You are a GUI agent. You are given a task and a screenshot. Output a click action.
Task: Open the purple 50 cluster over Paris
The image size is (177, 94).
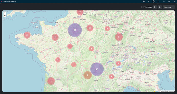coord(75,30)
